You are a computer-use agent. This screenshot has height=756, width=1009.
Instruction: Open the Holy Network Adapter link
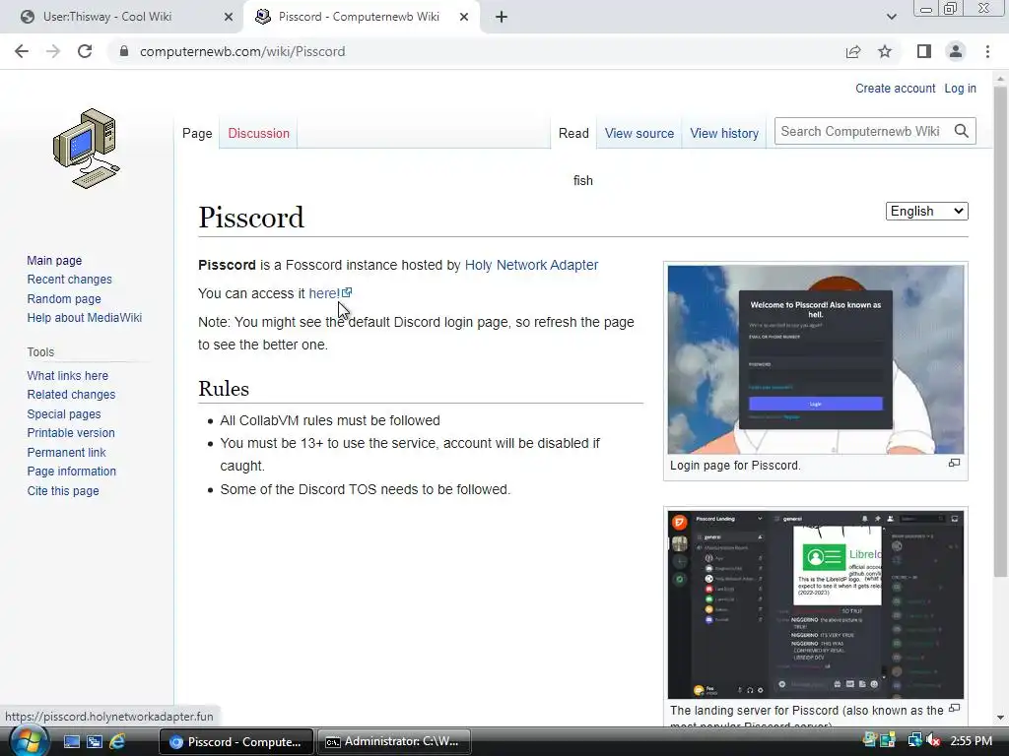click(x=531, y=265)
